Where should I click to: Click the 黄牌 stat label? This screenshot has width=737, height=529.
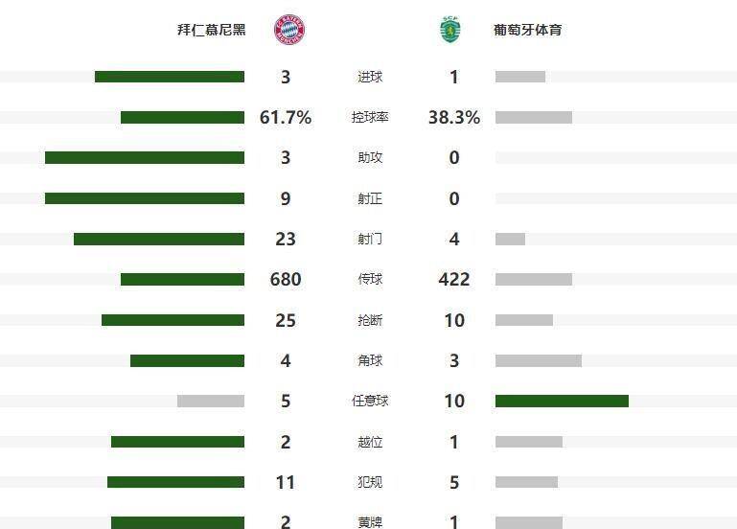369,522
